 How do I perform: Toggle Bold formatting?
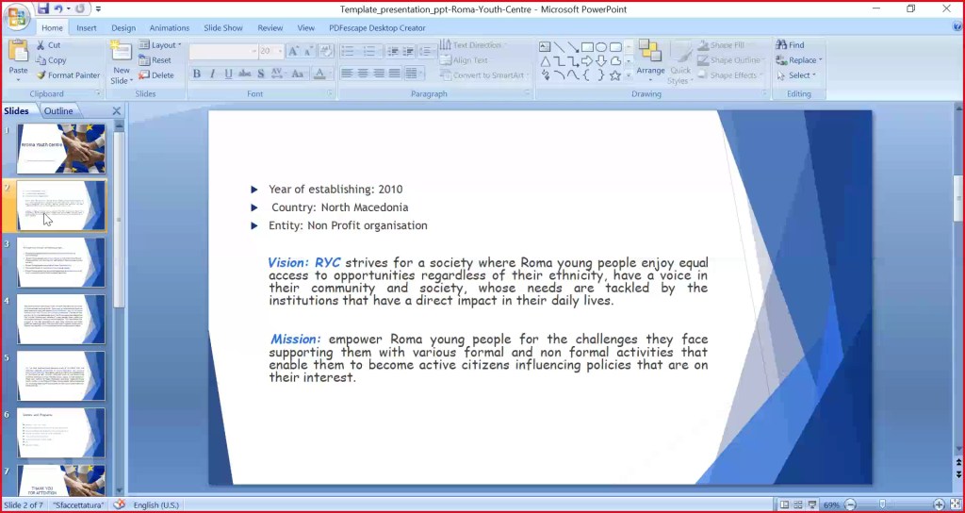(197, 74)
